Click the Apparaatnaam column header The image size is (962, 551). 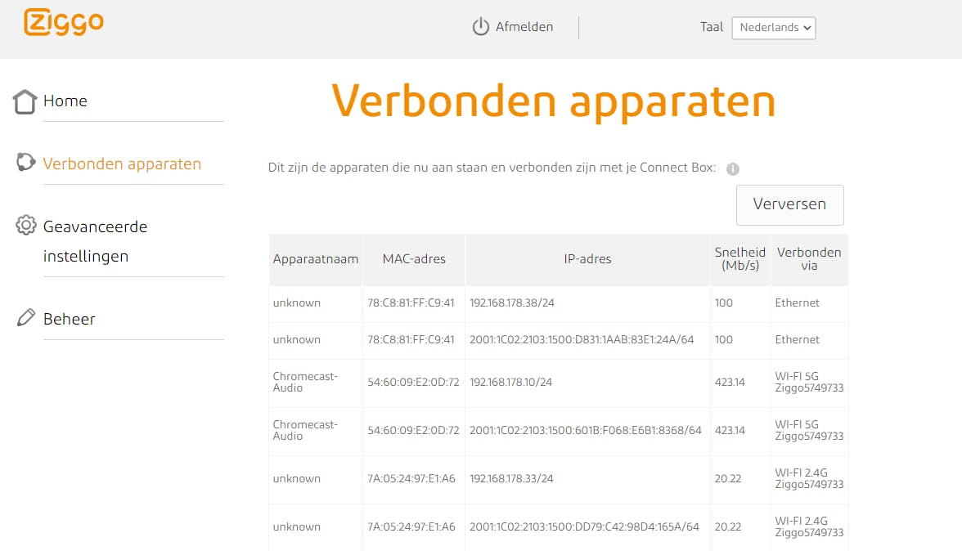coord(316,259)
